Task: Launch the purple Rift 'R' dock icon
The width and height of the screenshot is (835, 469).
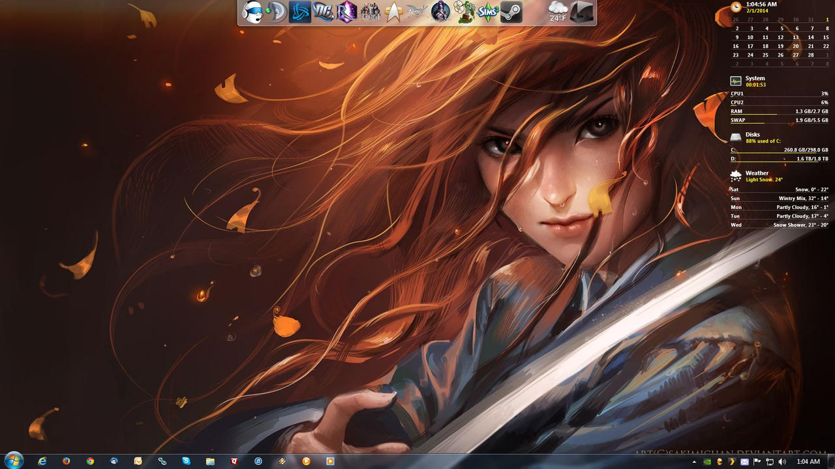Action: (346, 11)
